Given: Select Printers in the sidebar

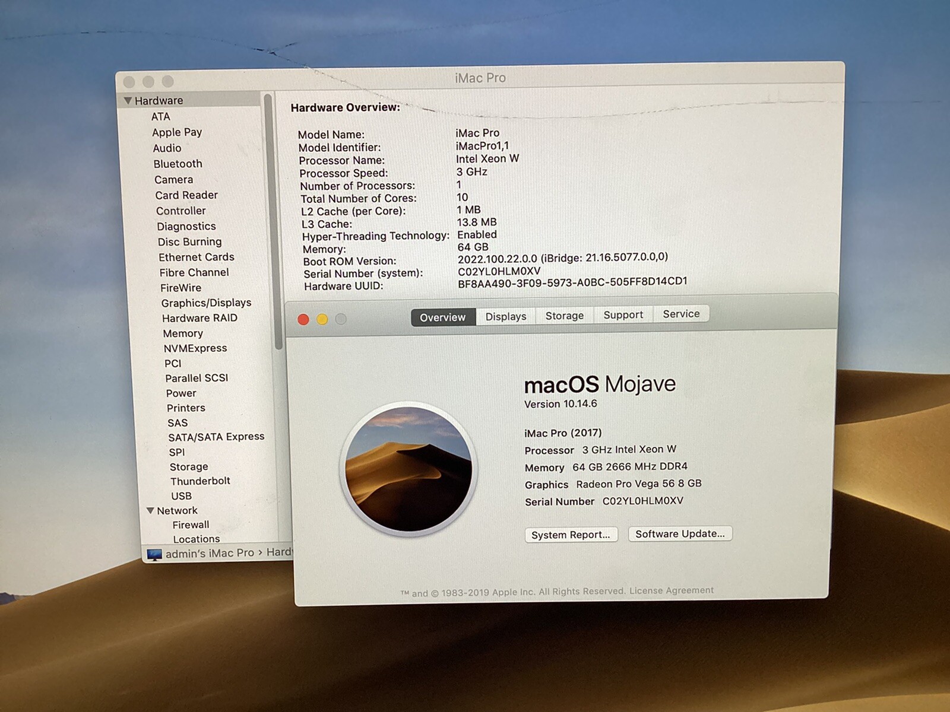Looking at the screenshot, I should 186,408.
